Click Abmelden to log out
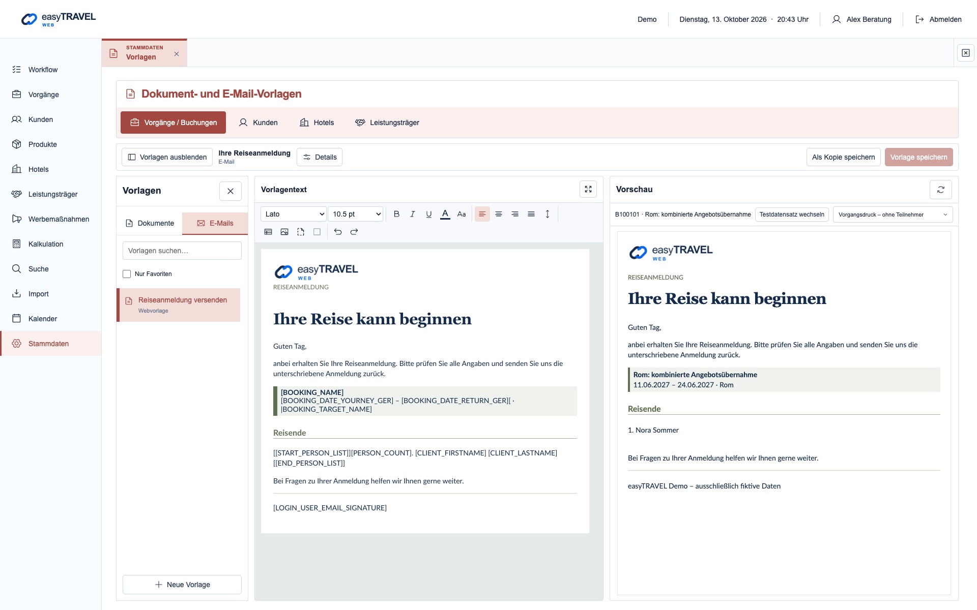 click(x=938, y=19)
